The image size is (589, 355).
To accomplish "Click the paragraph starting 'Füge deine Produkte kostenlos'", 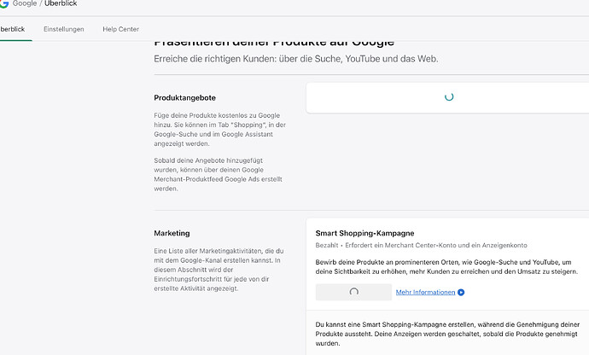I will pyautogui.click(x=219, y=129).
